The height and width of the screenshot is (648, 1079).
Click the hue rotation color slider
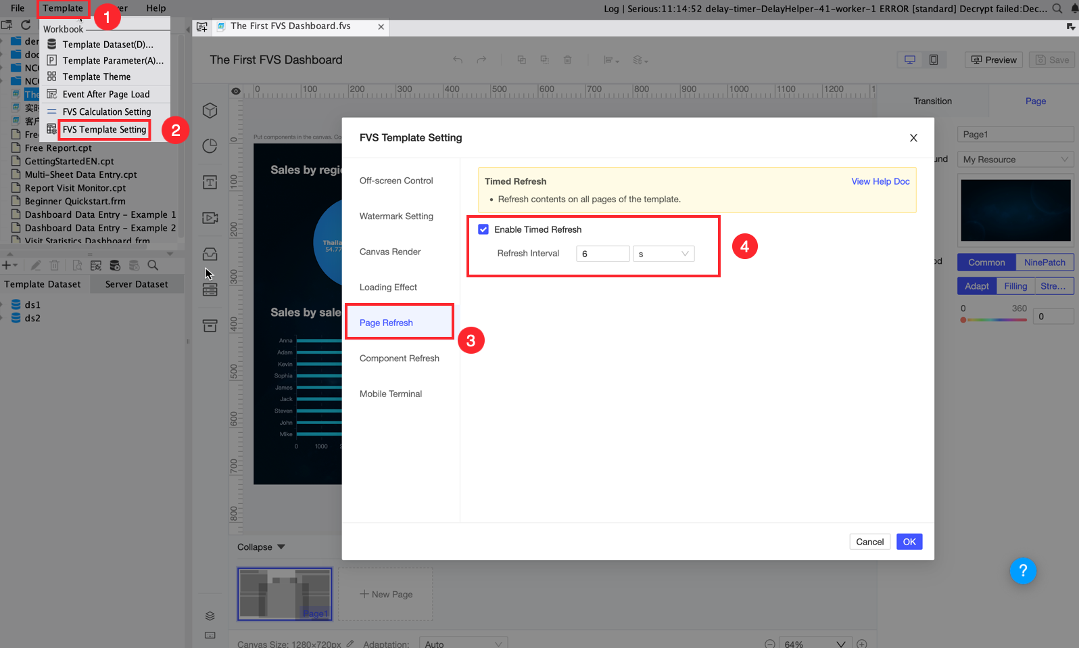click(994, 320)
